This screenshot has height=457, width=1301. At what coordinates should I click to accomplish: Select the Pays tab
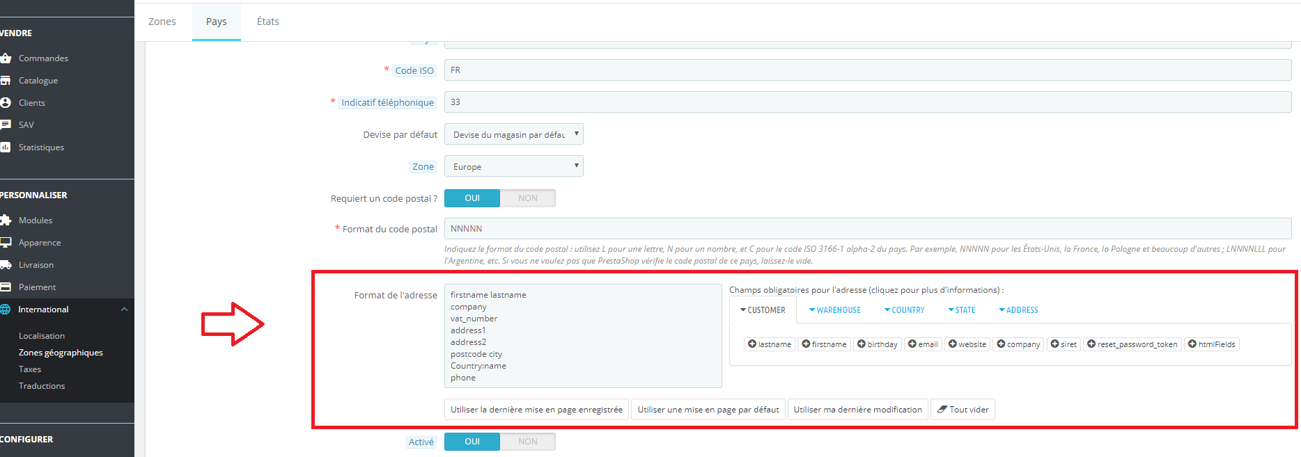(217, 22)
